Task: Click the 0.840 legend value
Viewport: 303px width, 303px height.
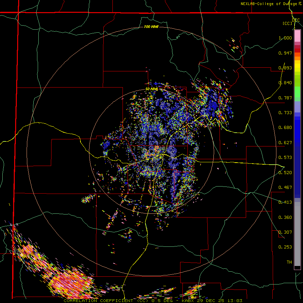Action: point(285,82)
